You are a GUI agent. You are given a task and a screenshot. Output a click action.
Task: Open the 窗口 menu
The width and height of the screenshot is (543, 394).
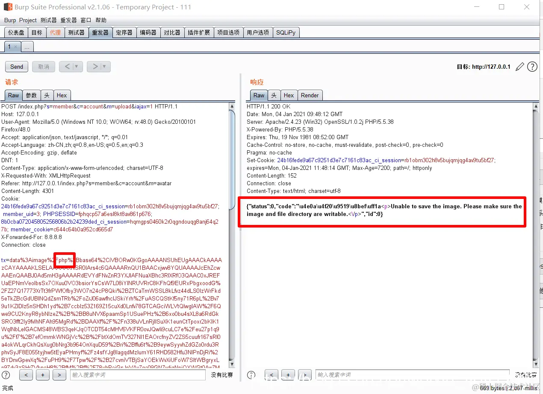86,20
